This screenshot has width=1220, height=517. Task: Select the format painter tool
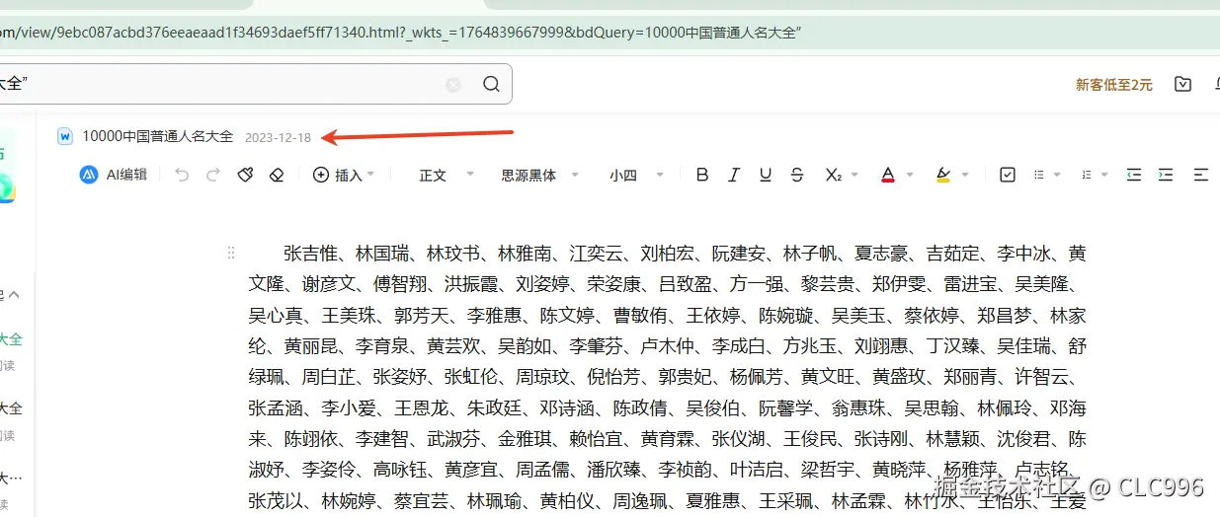coord(245,175)
